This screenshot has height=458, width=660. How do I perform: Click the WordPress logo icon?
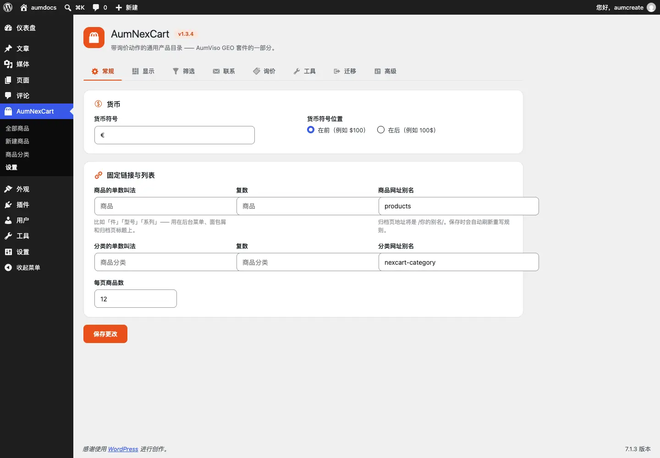click(x=8, y=7)
